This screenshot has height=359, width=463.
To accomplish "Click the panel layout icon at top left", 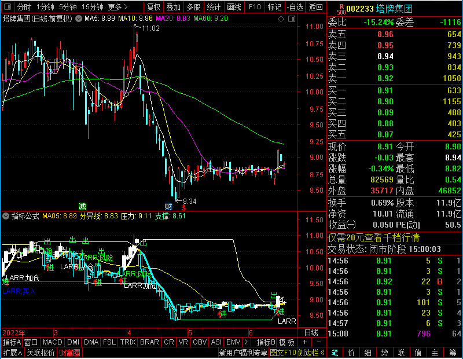I will tap(8, 6).
